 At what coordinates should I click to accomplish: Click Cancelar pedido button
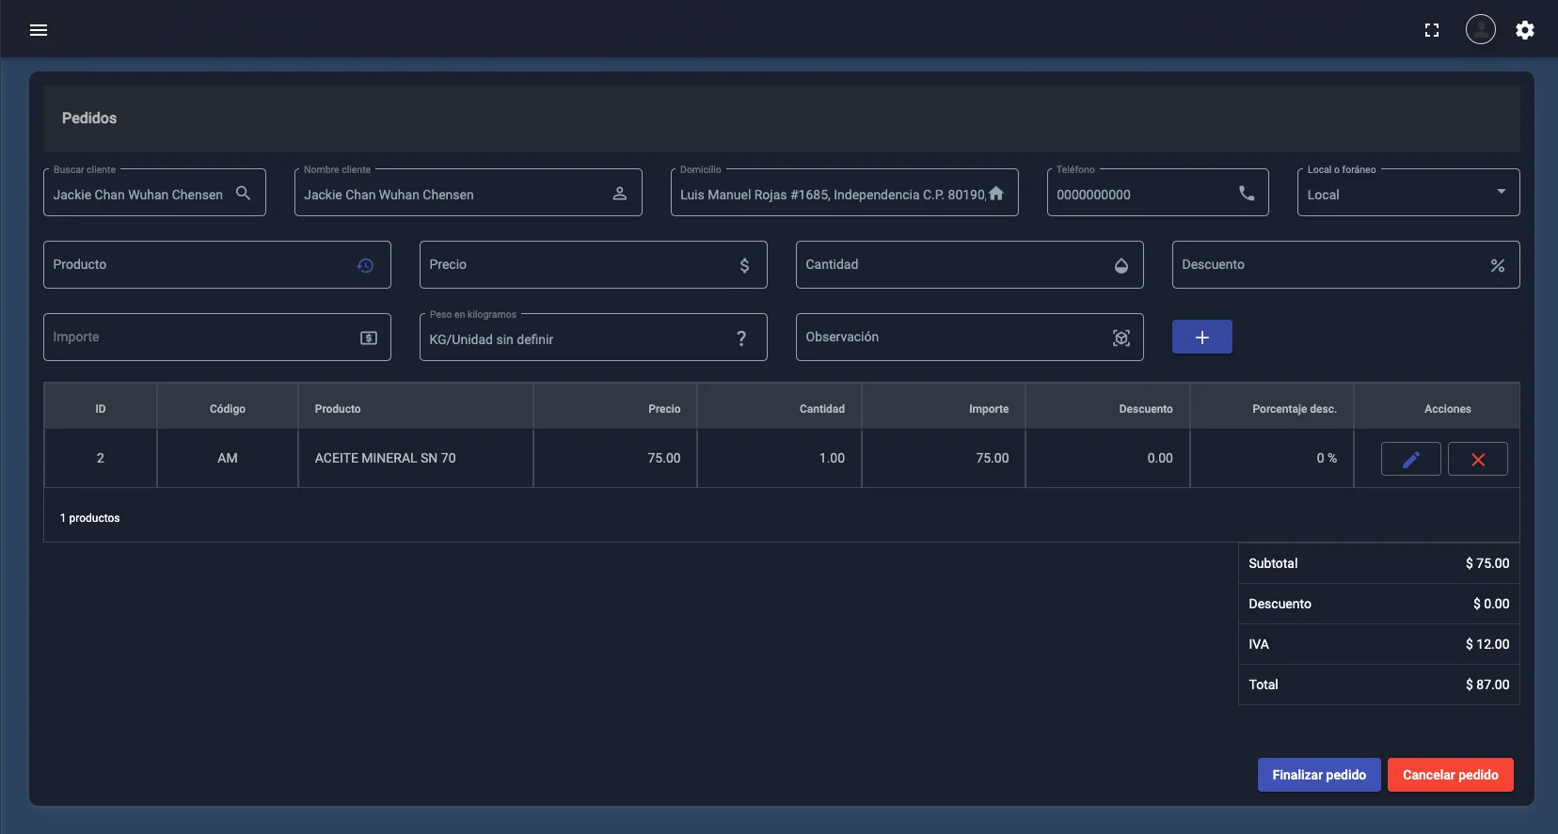[x=1451, y=775]
